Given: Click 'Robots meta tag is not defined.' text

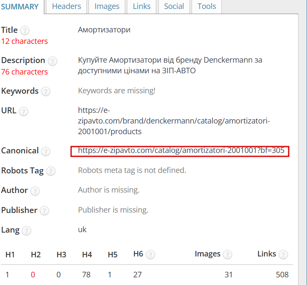Looking at the screenshot, I should (x=132, y=170).
